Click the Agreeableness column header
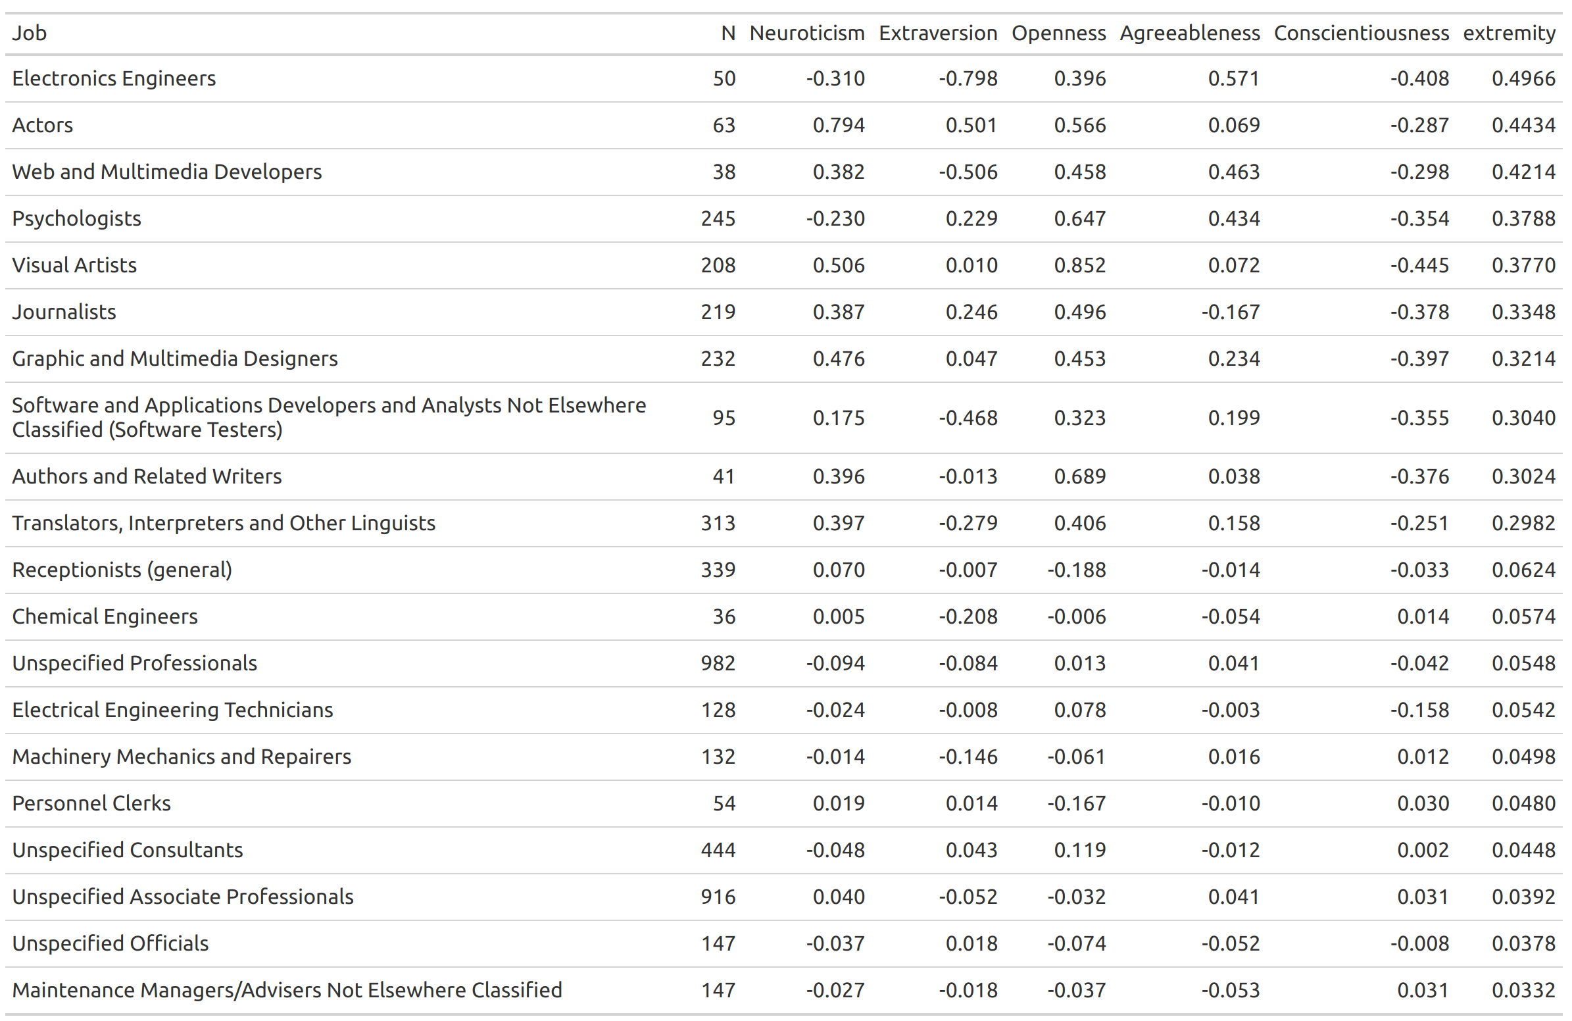1572x1021 pixels. 1190,33
